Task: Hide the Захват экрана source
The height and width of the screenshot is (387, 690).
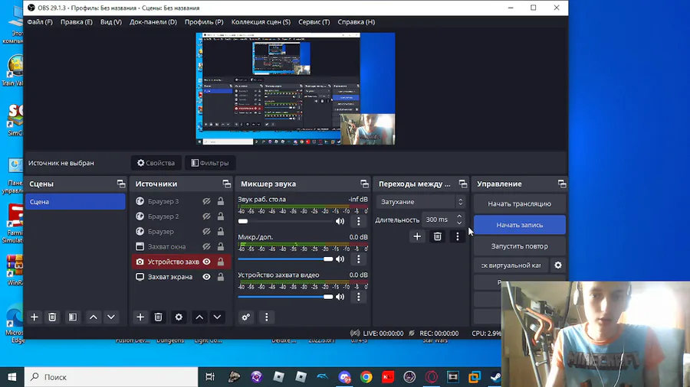Action: (206, 277)
